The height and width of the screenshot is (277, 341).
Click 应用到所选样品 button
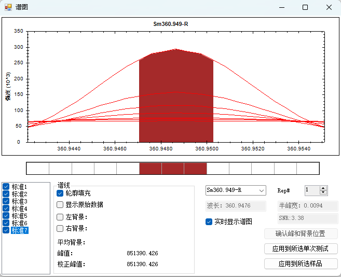[x=301, y=264]
